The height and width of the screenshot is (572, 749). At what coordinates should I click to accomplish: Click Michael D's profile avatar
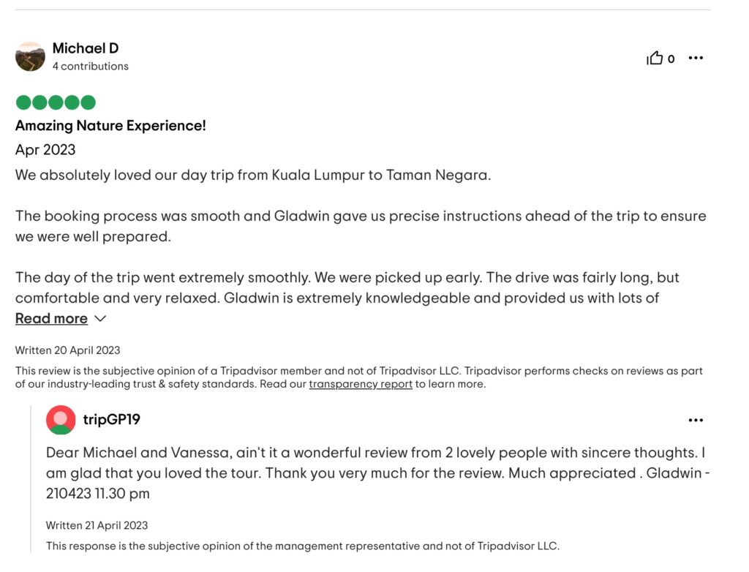tap(30, 56)
